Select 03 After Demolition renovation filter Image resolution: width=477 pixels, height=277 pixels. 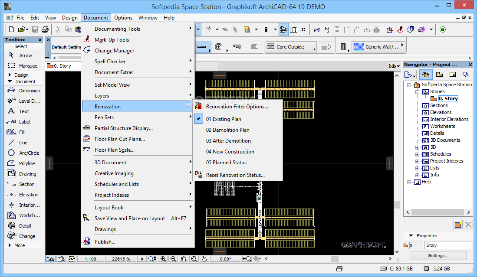coord(228,140)
